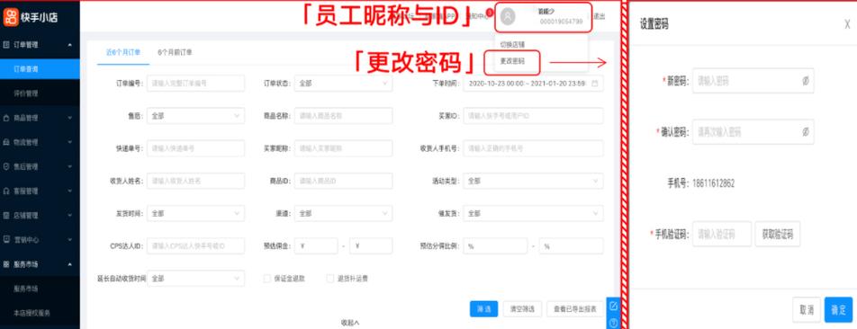Expand the 客服管理 menu

70,191
